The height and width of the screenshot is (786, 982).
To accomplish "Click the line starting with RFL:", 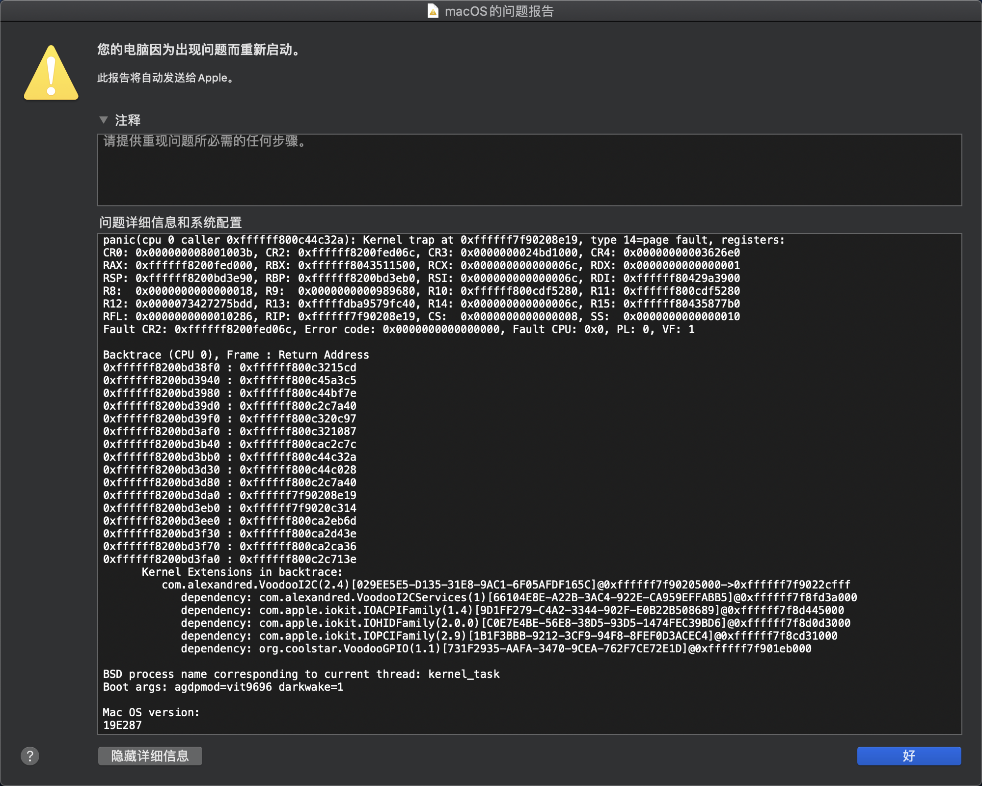I will (x=421, y=316).
